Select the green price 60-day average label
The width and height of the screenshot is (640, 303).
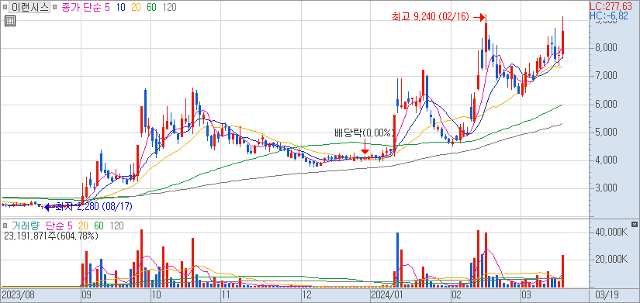pos(151,7)
